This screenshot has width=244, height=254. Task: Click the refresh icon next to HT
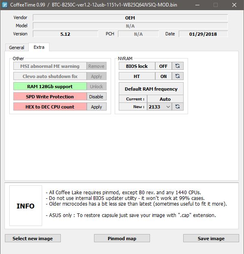178,76
